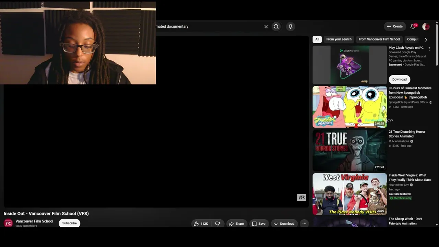439x247 pixels.
Task: Download the video below the player
Action: (x=284, y=224)
